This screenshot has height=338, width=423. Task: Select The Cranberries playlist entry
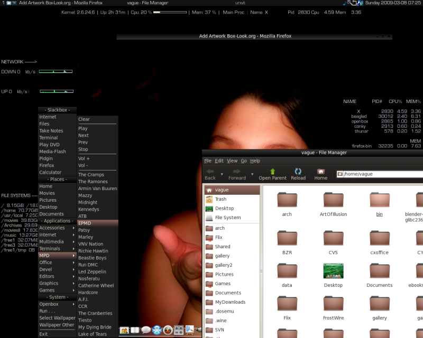[97, 313]
